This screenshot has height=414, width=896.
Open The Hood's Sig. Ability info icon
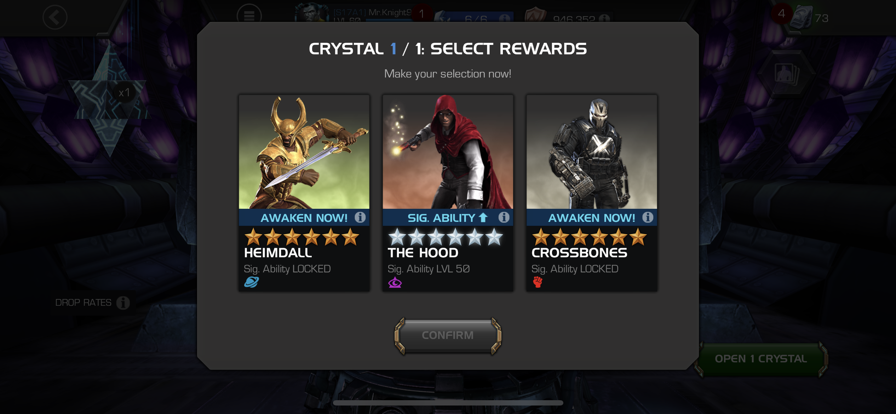coord(504,217)
